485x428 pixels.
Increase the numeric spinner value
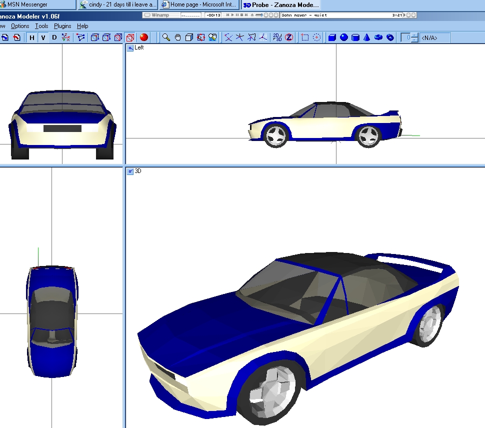point(415,35)
